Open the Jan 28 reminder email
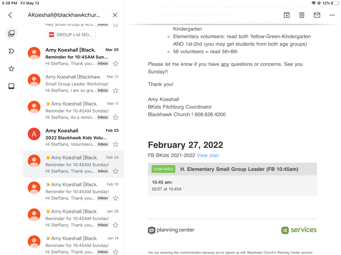This screenshot has width=341, height=255. point(77,218)
